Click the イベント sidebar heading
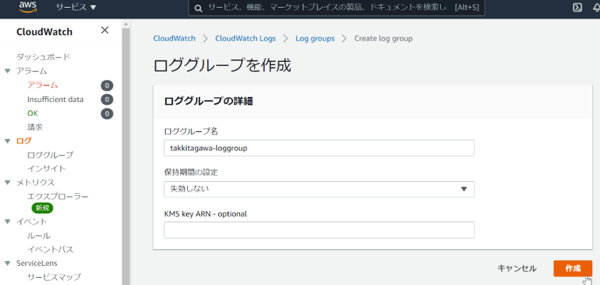 [x=31, y=222]
